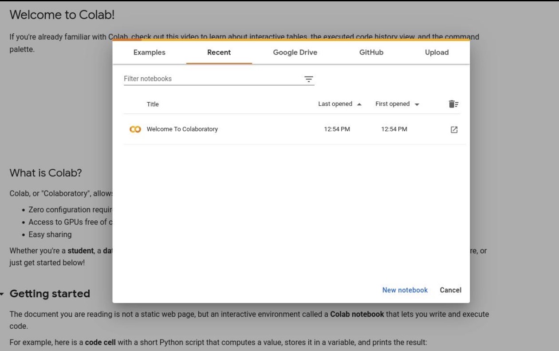Click the Easy sharing bullet item

click(x=50, y=235)
